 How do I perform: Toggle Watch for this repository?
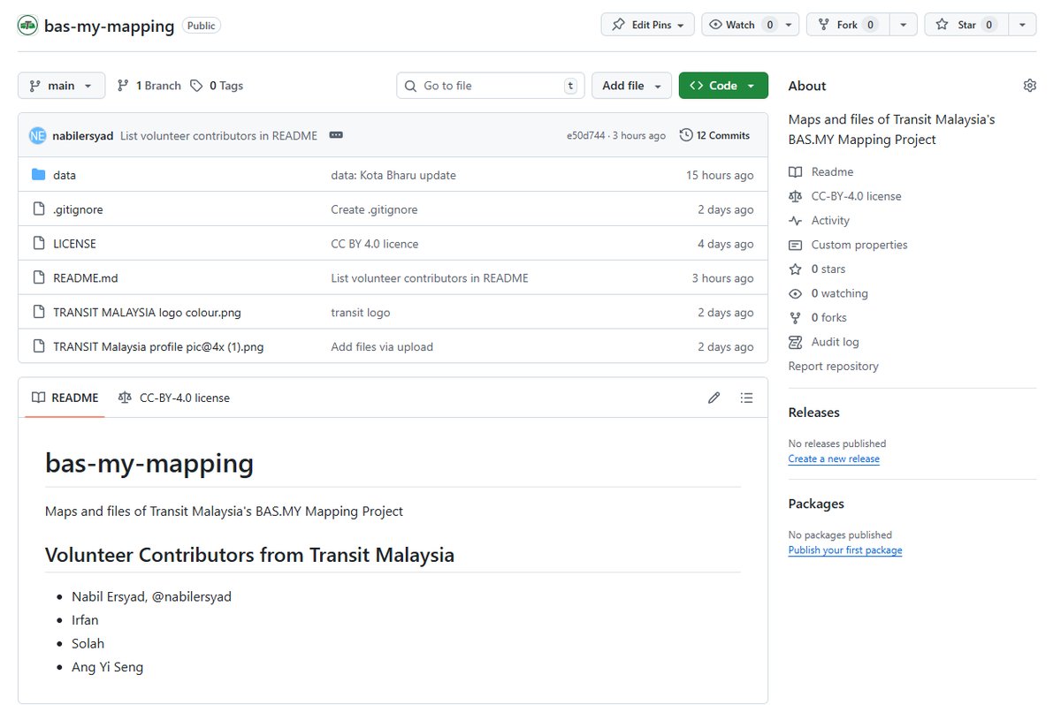click(x=751, y=25)
